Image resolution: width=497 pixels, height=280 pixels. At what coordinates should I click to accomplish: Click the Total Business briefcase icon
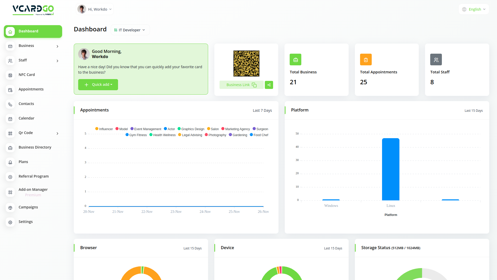(x=295, y=60)
